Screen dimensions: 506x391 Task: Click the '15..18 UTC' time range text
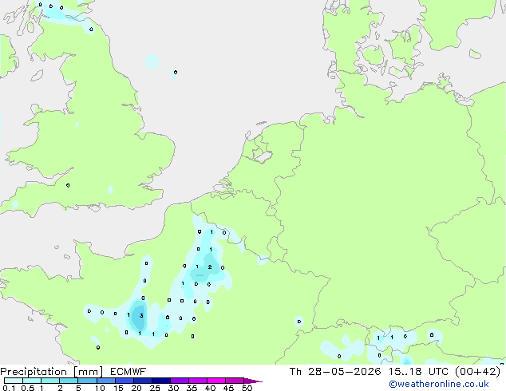click(x=418, y=372)
